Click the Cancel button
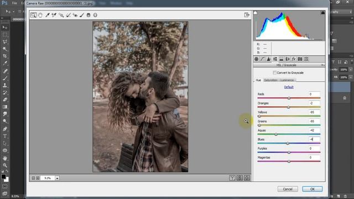 pyautogui.click(x=288, y=189)
